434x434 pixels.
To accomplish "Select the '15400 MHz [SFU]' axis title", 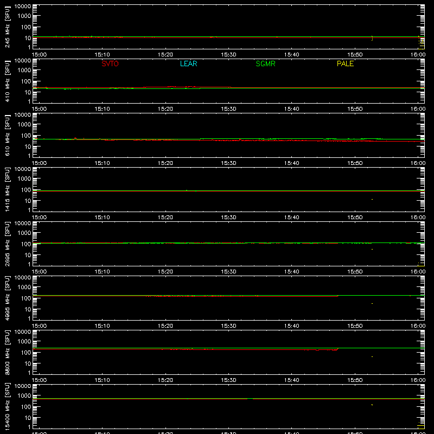I will (x=7, y=406).
